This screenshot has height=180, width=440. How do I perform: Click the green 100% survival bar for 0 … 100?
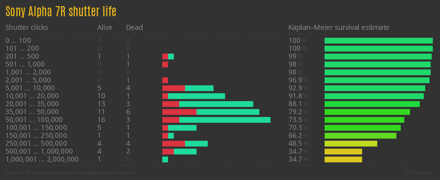[378, 41]
